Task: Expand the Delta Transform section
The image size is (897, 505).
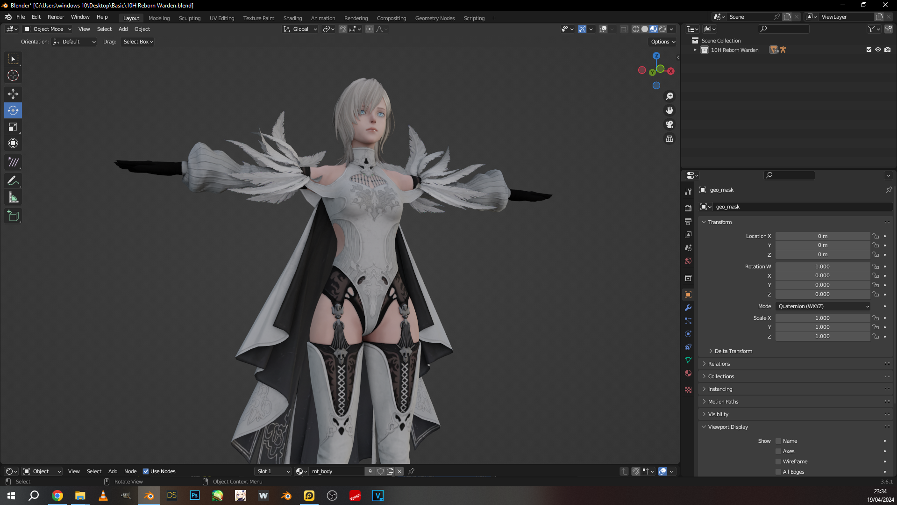Action: coord(733,351)
